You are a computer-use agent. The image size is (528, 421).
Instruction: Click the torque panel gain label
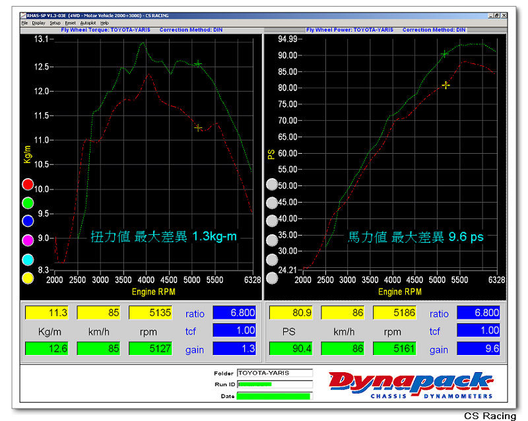194,350
